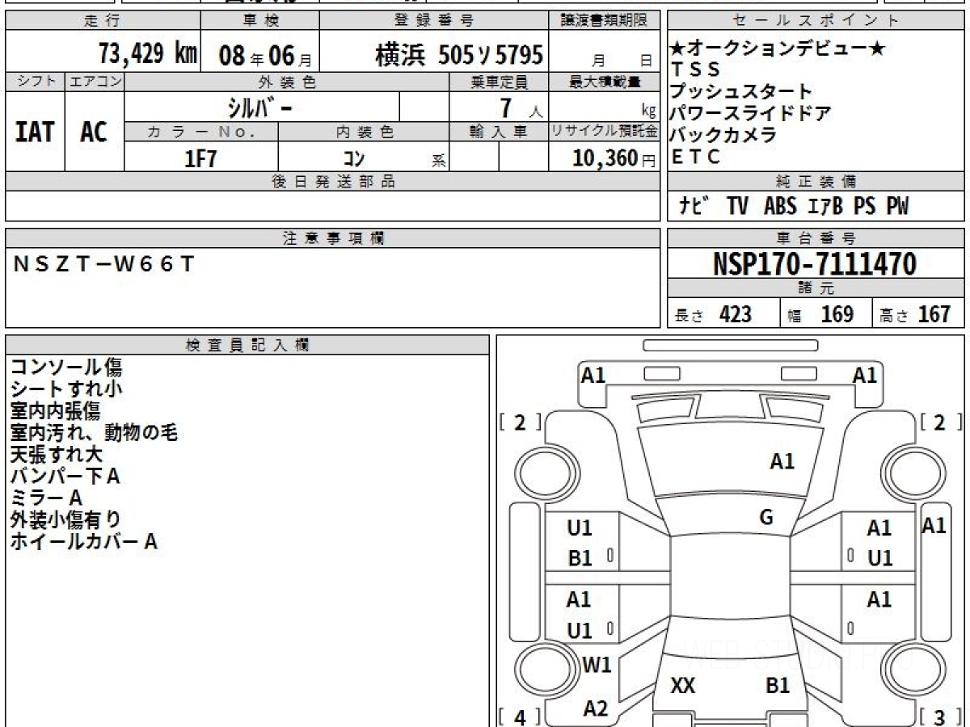
Task: Select the 純正装備 header
Action: click(x=816, y=182)
